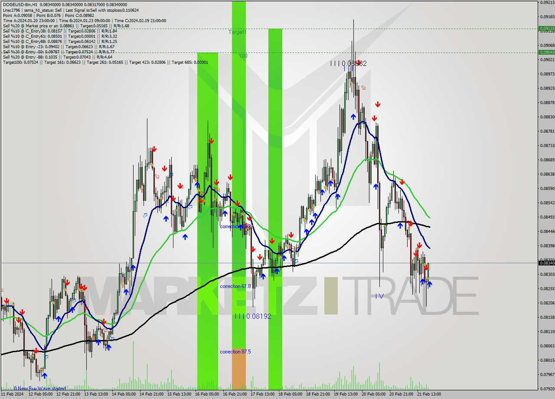The width and height of the screenshot is (555, 399).
Task: Select the '0 New Buy Wave started' label
Action: pyautogui.click(x=40, y=388)
